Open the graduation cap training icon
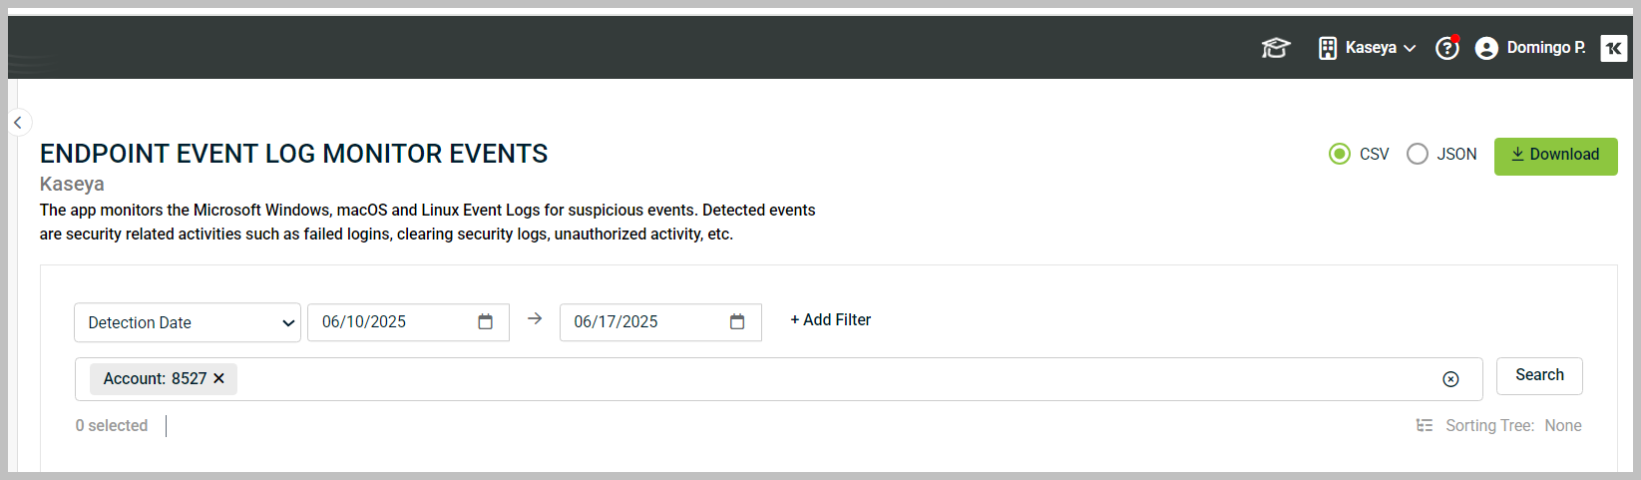The width and height of the screenshot is (1641, 480). coord(1275,48)
